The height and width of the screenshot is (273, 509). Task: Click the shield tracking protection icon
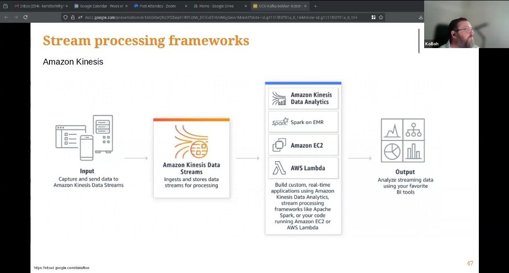pyautogui.click(x=66, y=17)
